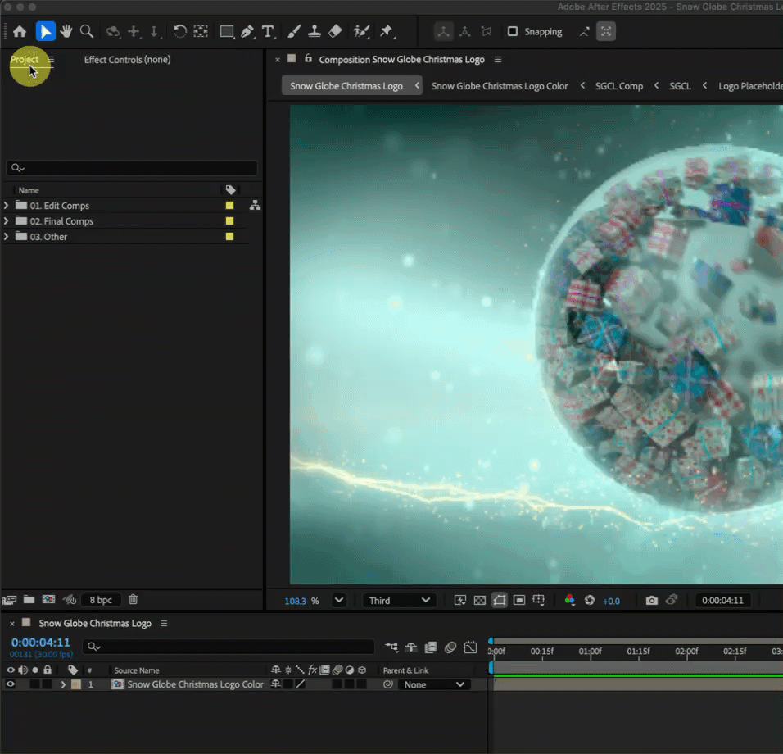The width and height of the screenshot is (783, 754).
Task: Click the yellow label swatch for 02. Final Comps
Action: (229, 221)
